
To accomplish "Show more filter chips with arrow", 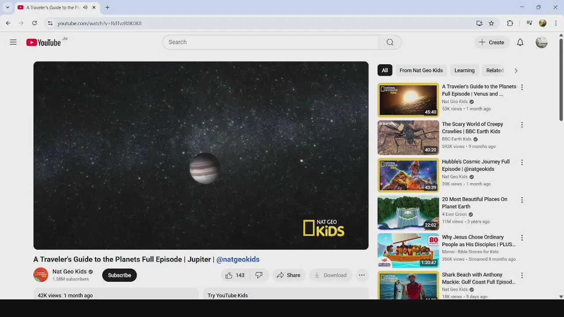I will click(x=516, y=70).
